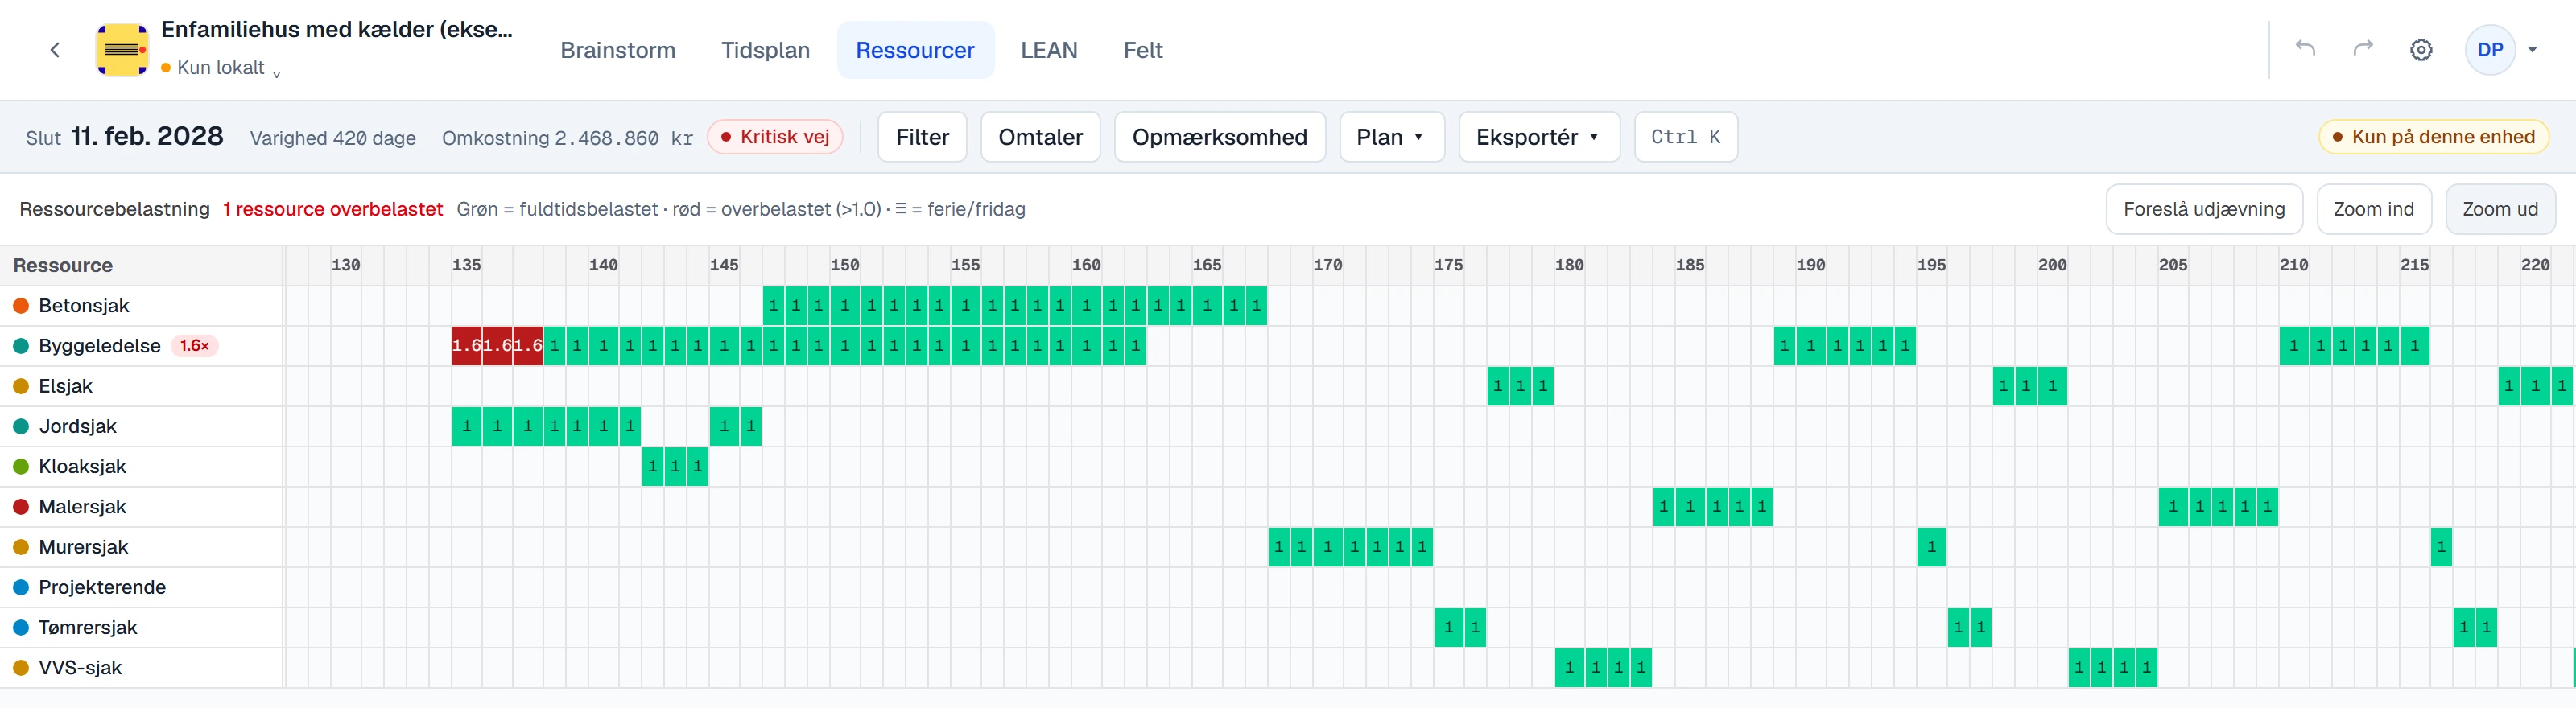Select the VVS-sjak resource row
Viewport: 2576px width, 708px height.
coord(141,667)
